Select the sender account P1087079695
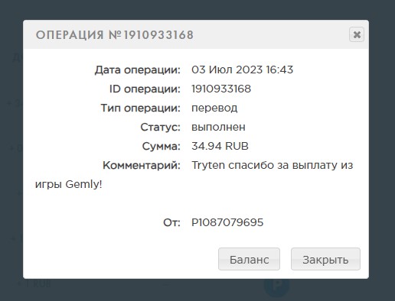Image resolution: width=395 pixels, height=301 pixels. [227, 222]
